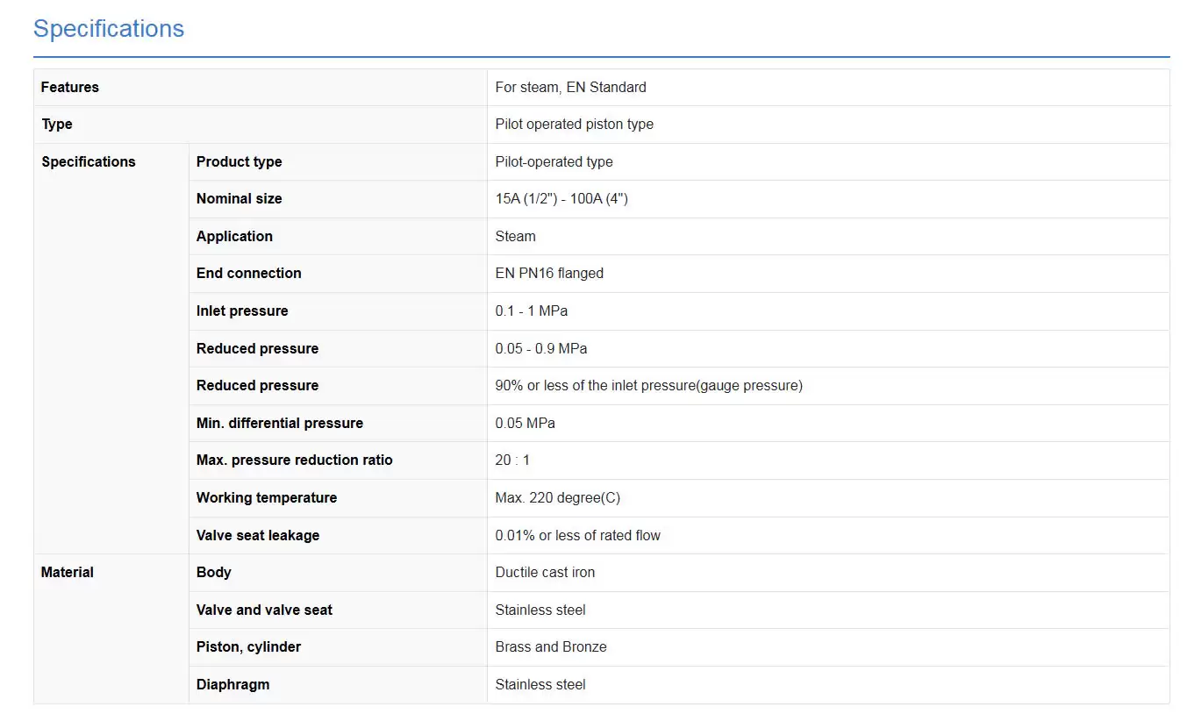Image resolution: width=1187 pixels, height=728 pixels.
Task: Select '15A (1/2") - 100A (4")' value
Action: click(x=561, y=199)
